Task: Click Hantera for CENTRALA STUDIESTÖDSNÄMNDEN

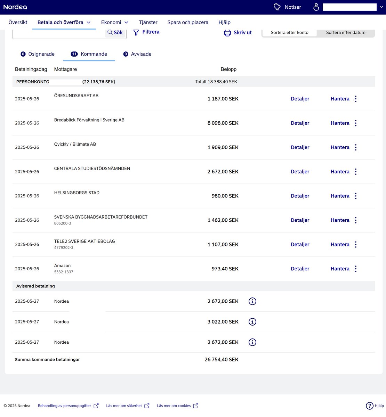Action: click(x=340, y=172)
